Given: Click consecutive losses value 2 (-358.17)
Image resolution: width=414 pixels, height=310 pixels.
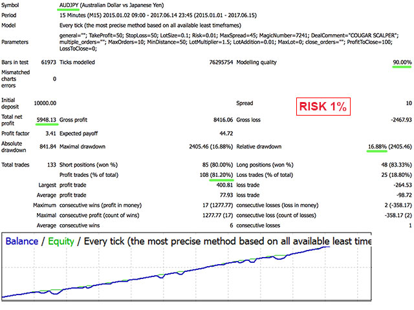Looking at the screenshot, I should (x=398, y=205).
